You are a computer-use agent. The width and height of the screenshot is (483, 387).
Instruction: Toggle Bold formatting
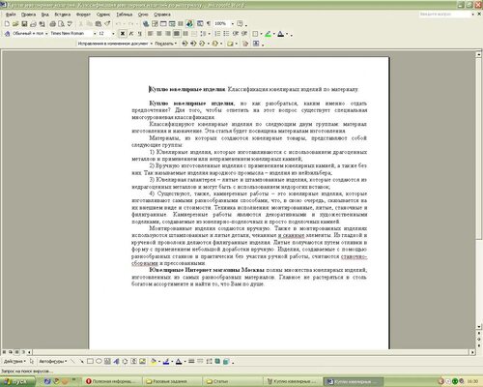[123, 33]
